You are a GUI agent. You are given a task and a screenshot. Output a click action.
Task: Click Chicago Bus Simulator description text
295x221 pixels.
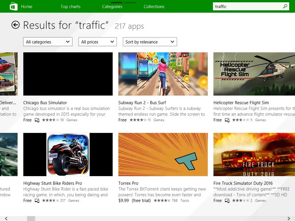pos(67,111)
